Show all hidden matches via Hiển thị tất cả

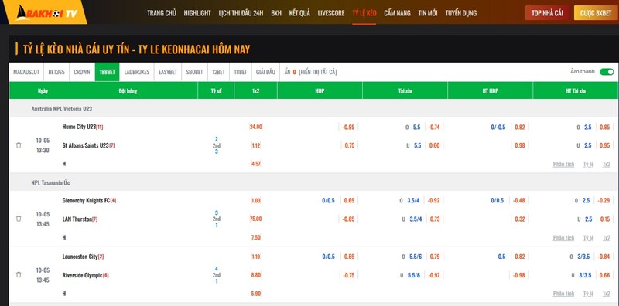click(318, 72)
